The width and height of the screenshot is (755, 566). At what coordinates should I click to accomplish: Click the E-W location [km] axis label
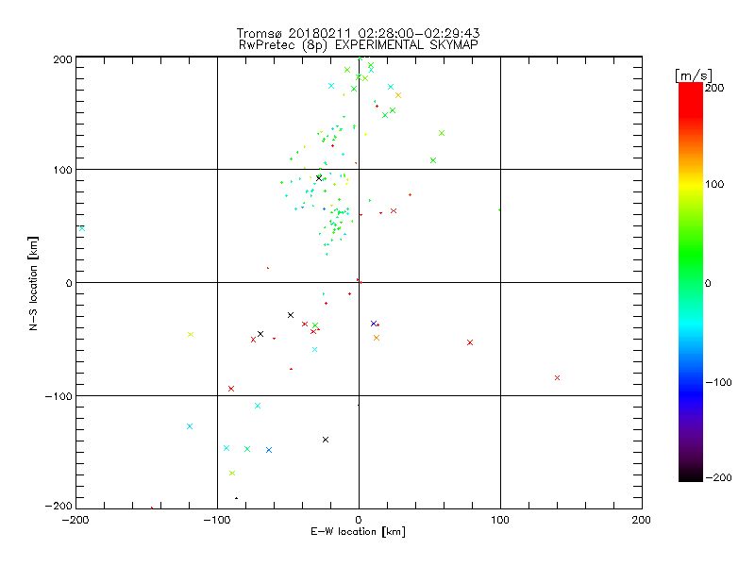[358, 532]
